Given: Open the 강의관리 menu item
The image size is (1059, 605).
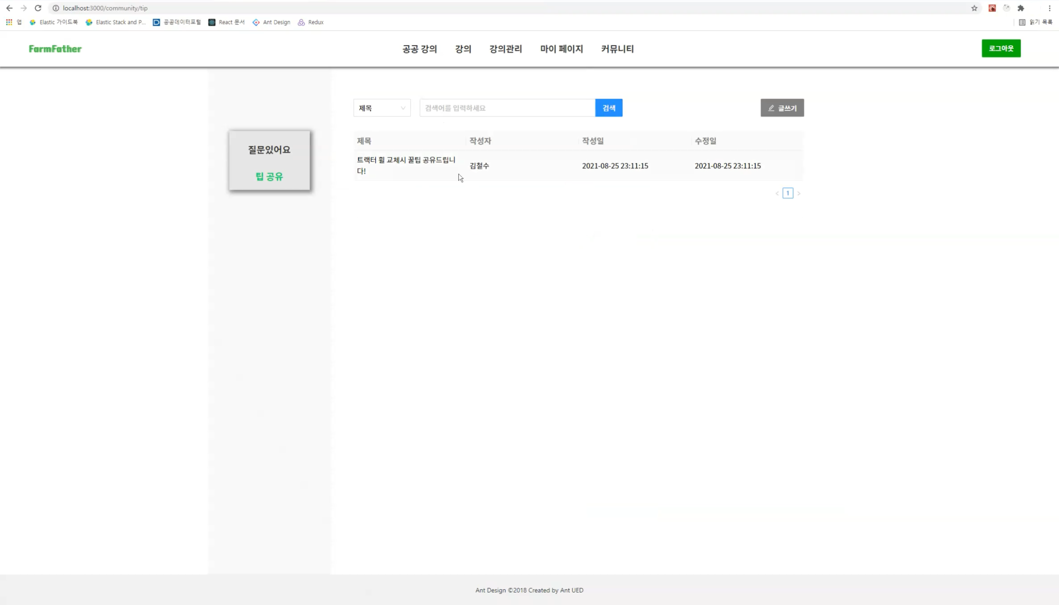Looking at the screenshot, I should (x=505, y=49).
